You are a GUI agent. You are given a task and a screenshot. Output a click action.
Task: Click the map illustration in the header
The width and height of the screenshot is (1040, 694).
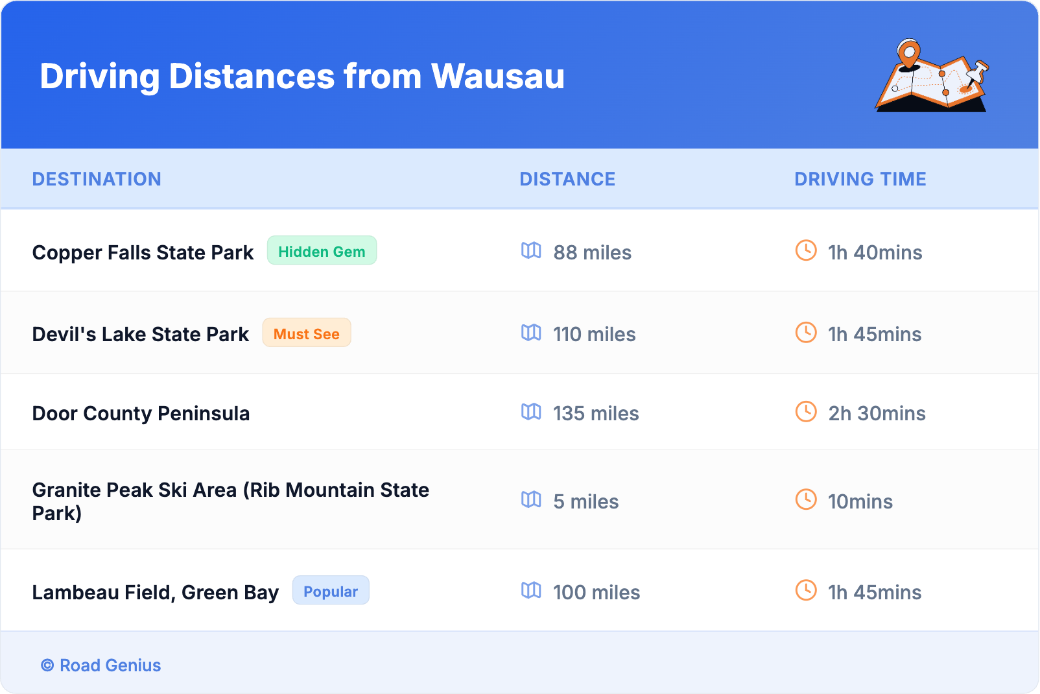(x=932, y=76)
